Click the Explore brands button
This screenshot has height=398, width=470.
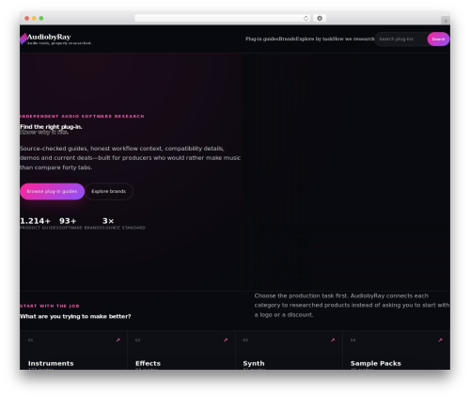tap(109, 191)
